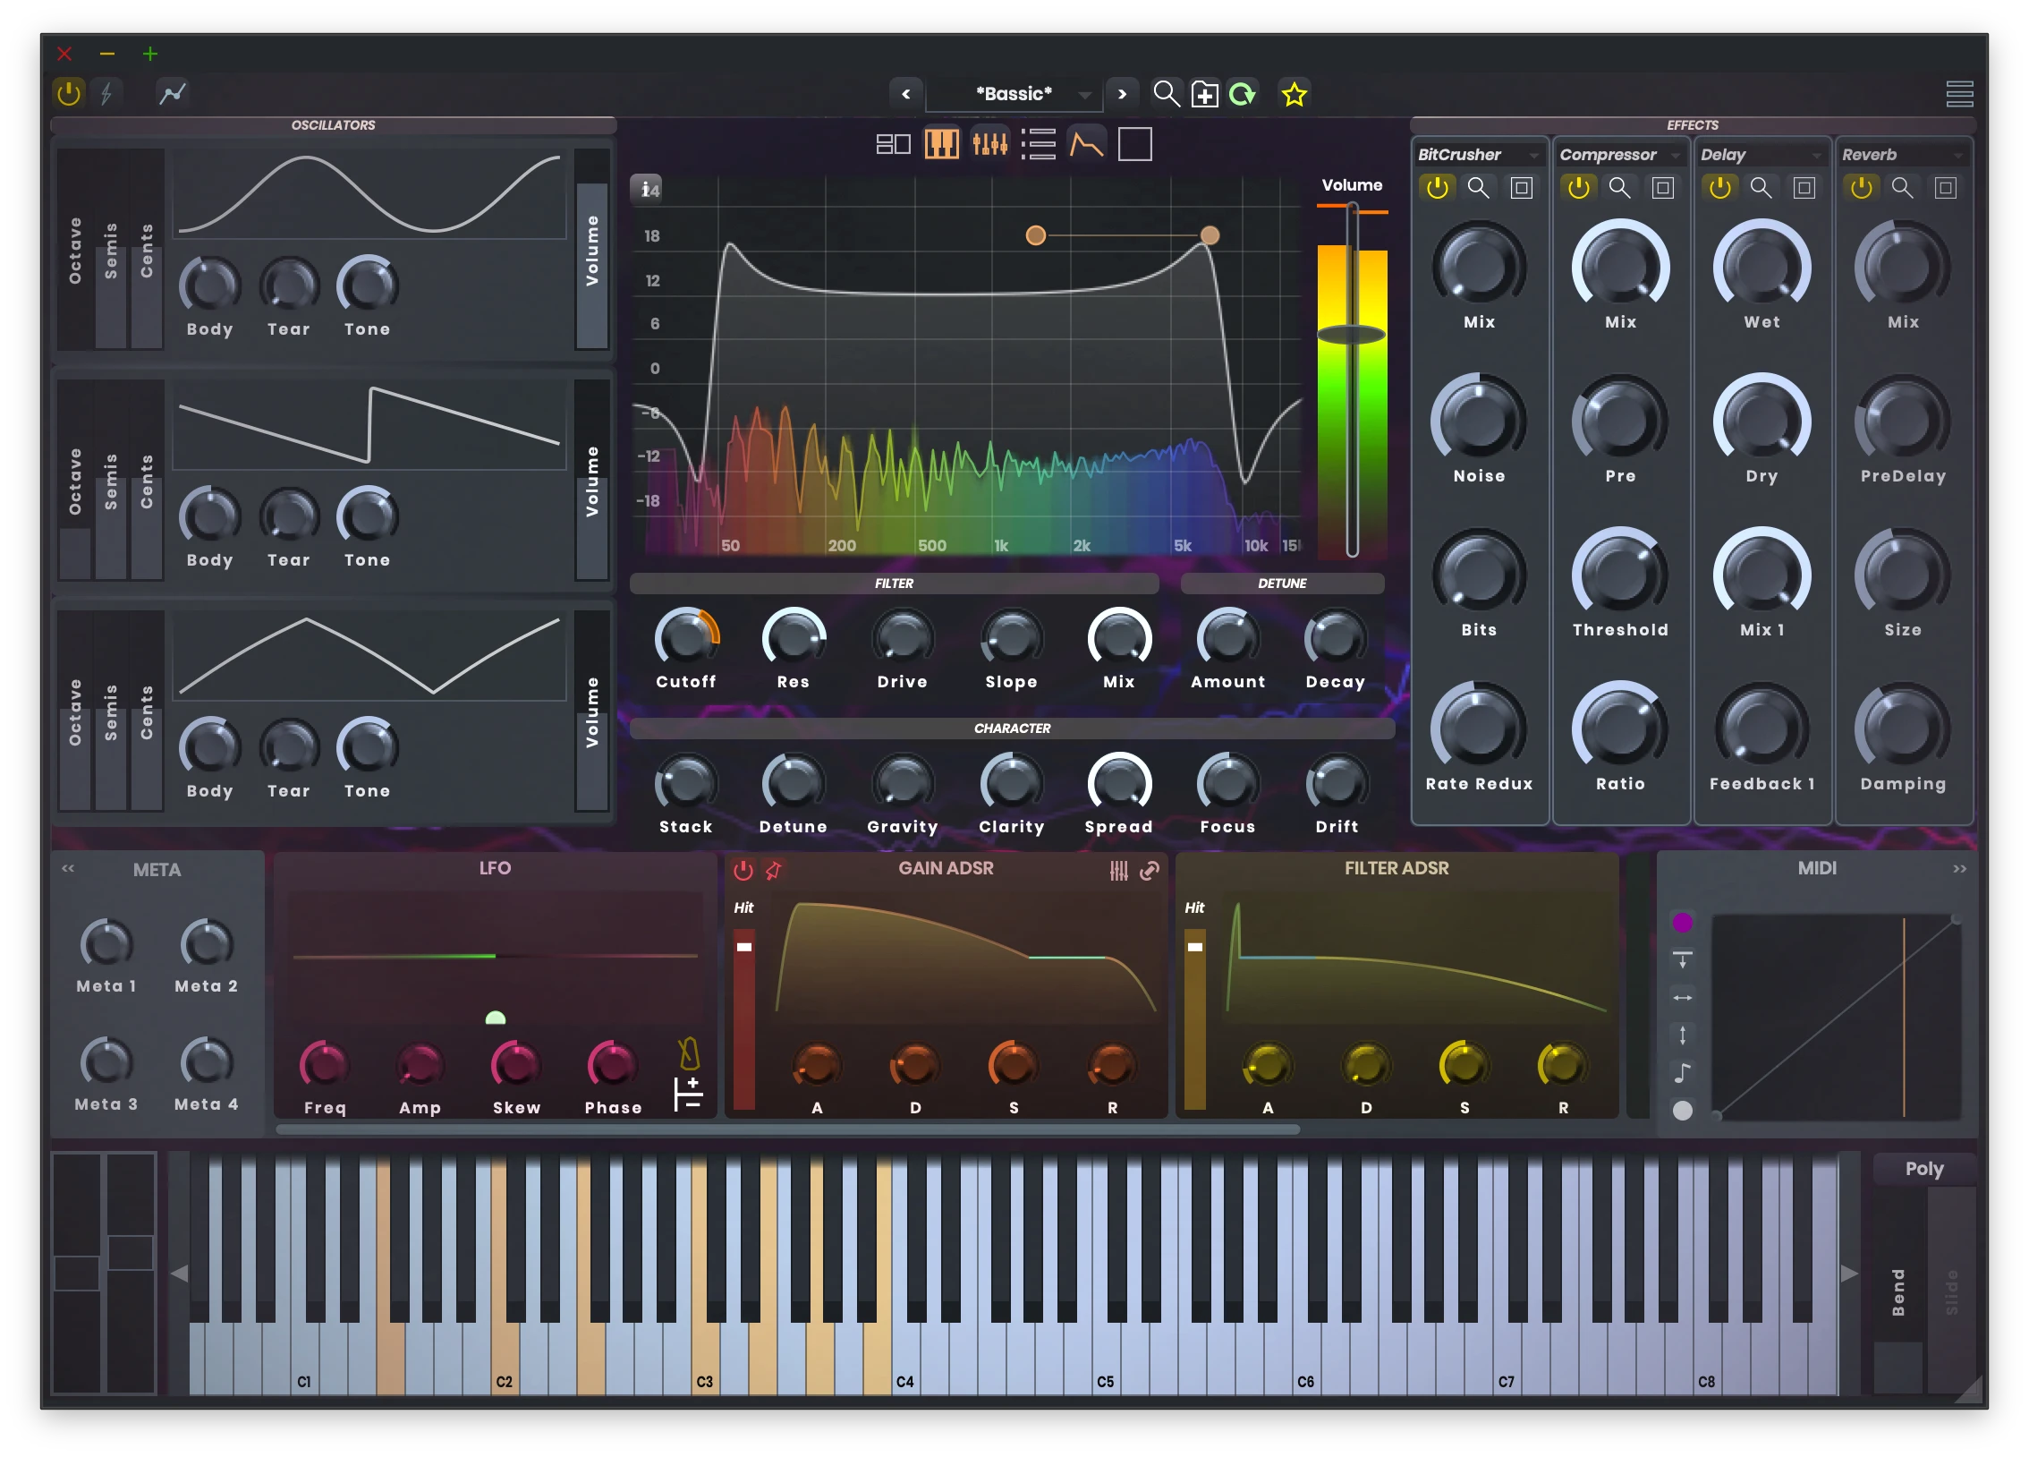Click the modulation graph icon in toolbar
Screen dimensions: 2029x1457
pyautogui.click(x=172, y=93)
